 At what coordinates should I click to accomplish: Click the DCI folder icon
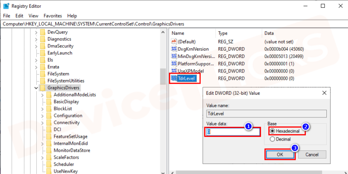(x=49, y=130)
